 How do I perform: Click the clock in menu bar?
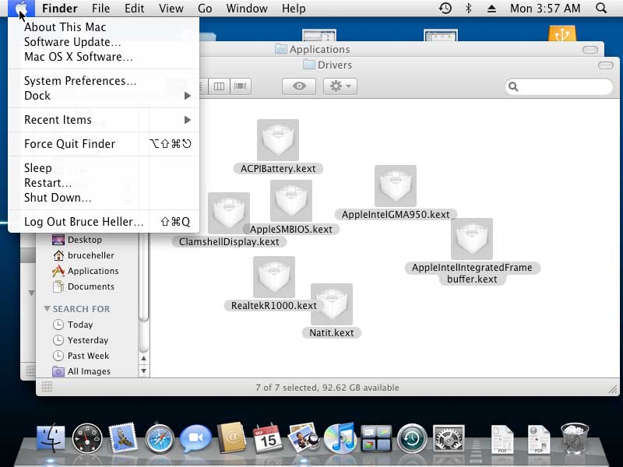545,9
